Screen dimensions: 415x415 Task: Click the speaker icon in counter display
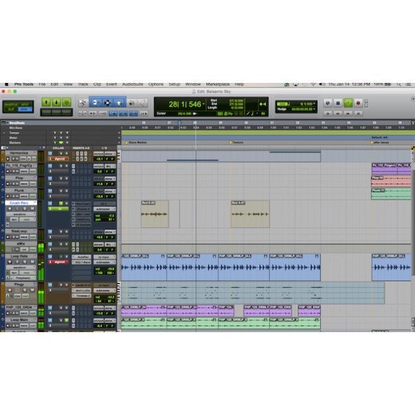(x=263, y=104)
